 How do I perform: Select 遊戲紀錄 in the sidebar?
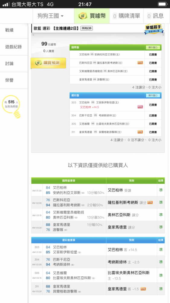14,47
